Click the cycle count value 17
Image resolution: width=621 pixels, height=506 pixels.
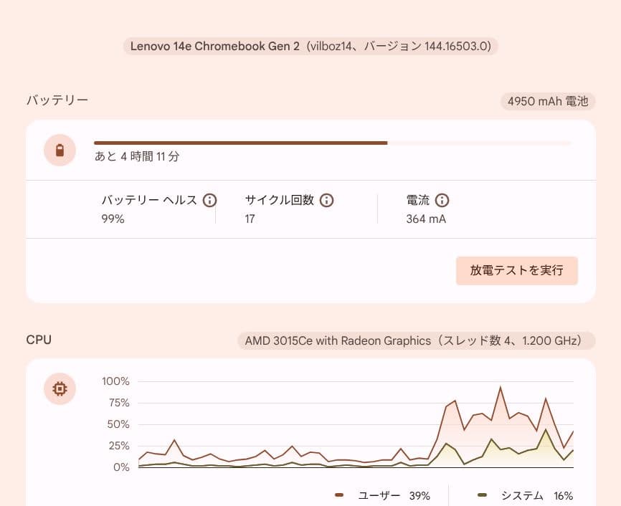[249, 219]
